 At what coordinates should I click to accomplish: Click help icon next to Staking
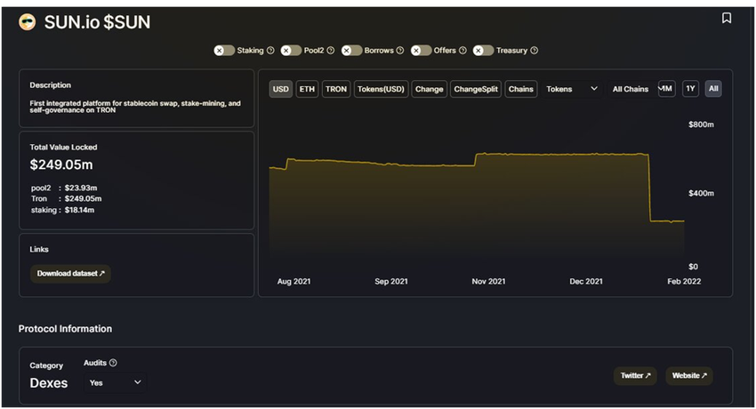pyautogui.click(x=270, y=51)
